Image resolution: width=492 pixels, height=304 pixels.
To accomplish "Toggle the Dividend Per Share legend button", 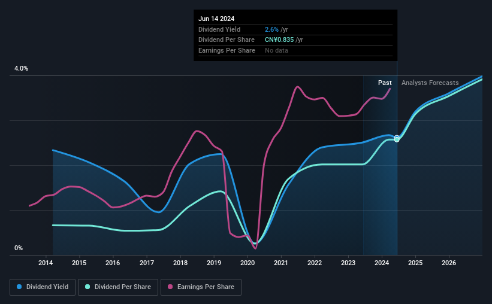I will [118, 287].
